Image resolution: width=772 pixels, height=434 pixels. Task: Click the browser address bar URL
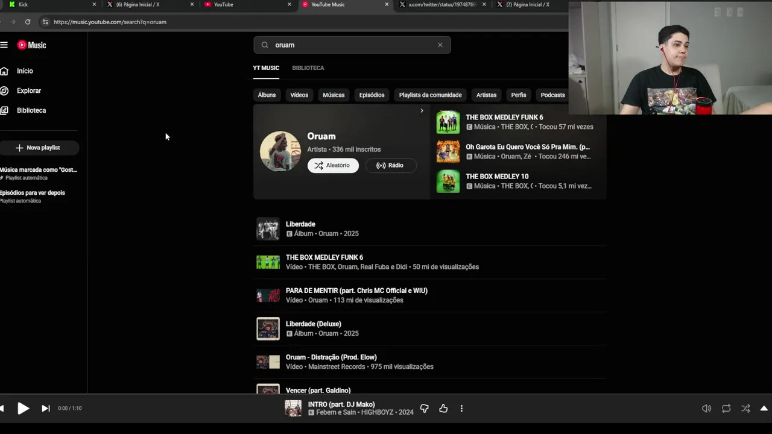(x=110, y=22)
